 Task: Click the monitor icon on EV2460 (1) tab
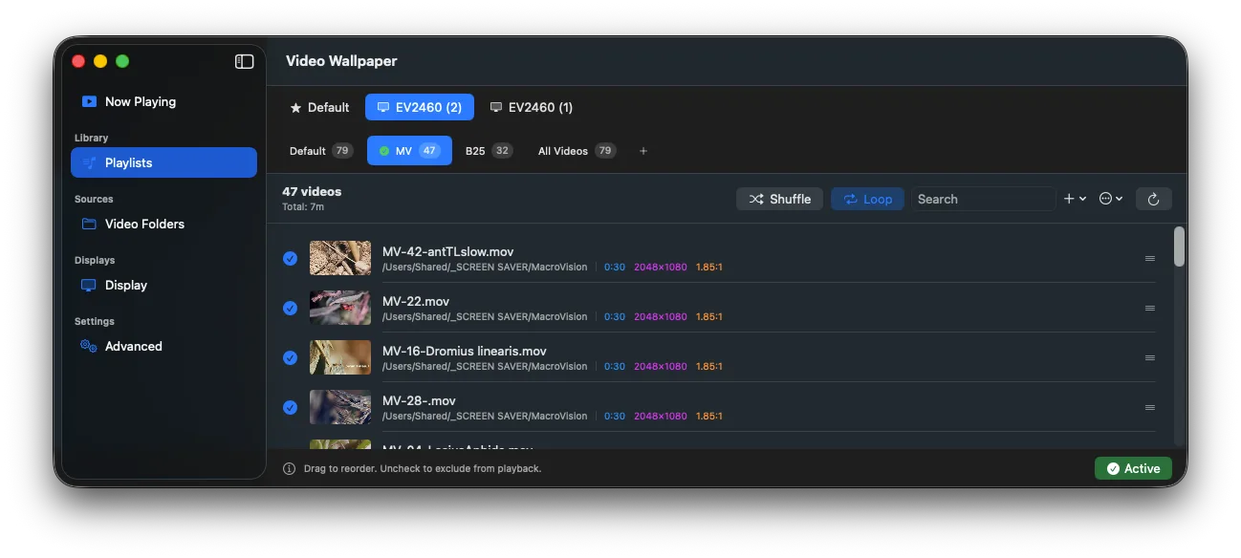496,107
